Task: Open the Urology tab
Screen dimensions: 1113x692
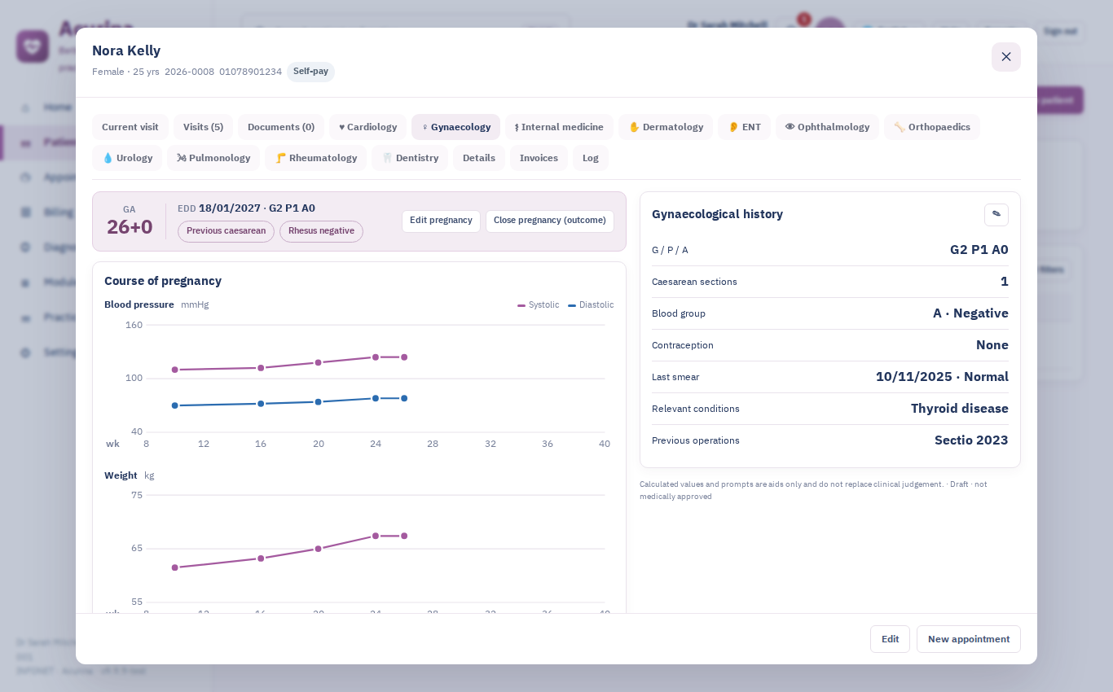Action: (x=127, y=158)
